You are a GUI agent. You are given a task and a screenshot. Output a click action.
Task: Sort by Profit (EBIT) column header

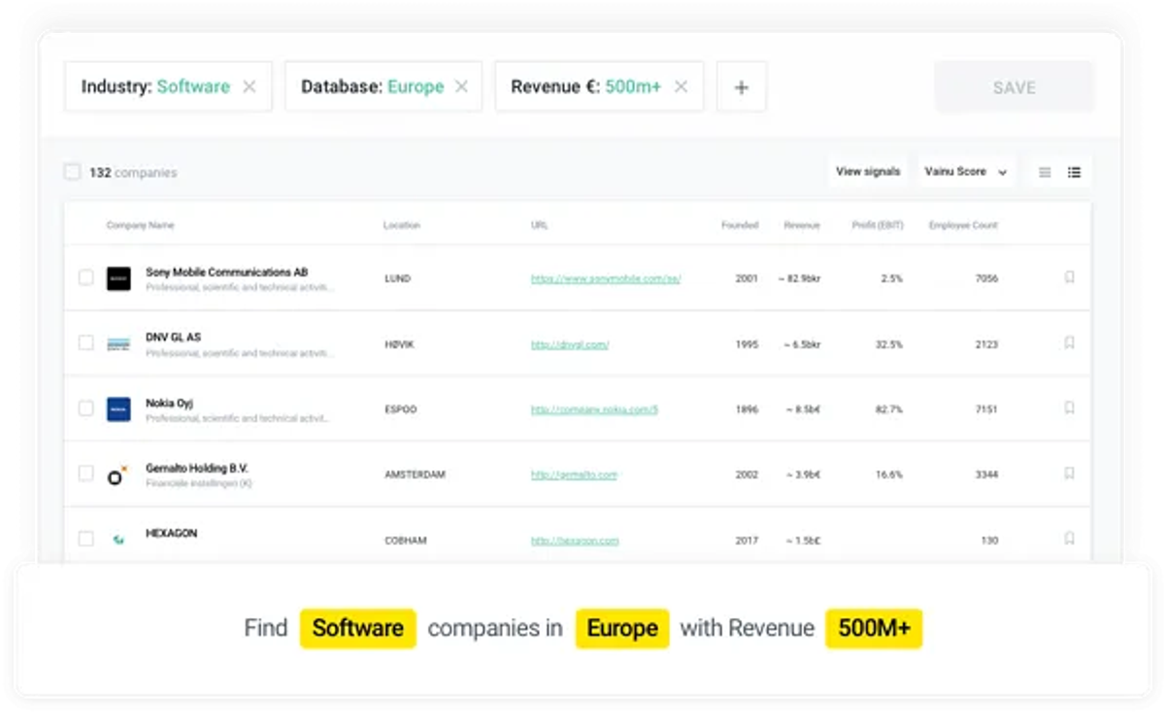878,225
